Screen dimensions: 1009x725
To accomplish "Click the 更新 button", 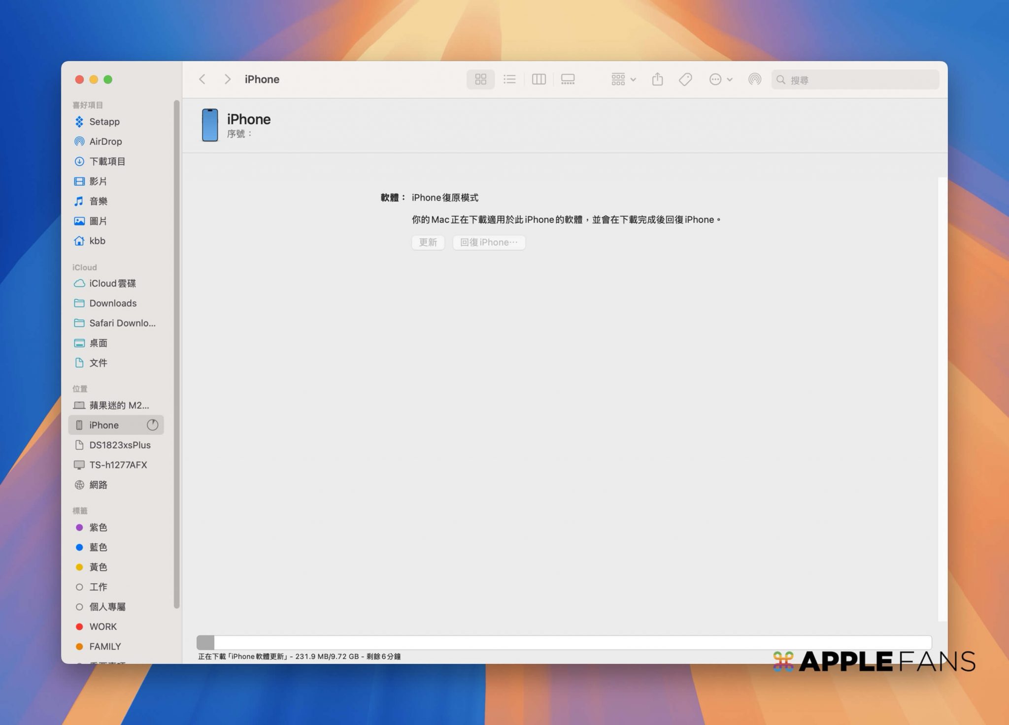I will pyautogui.click(x=428, y=242).
